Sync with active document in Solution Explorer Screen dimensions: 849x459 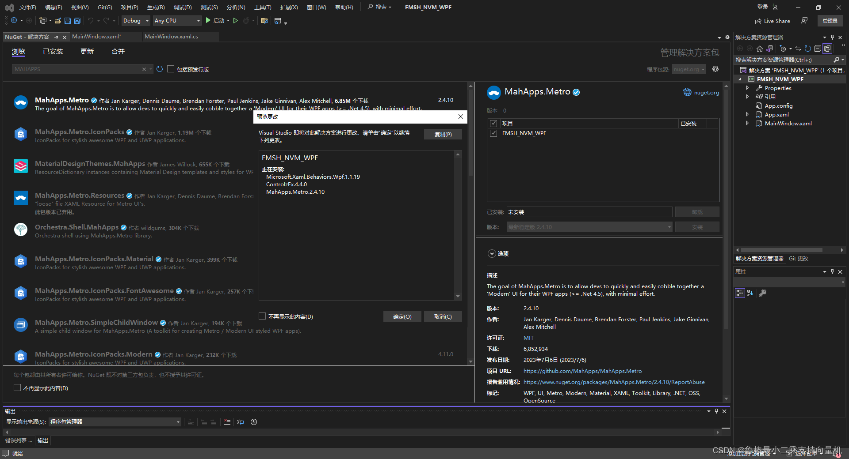(798, 49)
